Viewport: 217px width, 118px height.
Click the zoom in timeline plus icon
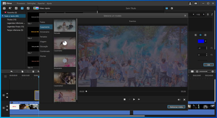(x=213, y=71)
